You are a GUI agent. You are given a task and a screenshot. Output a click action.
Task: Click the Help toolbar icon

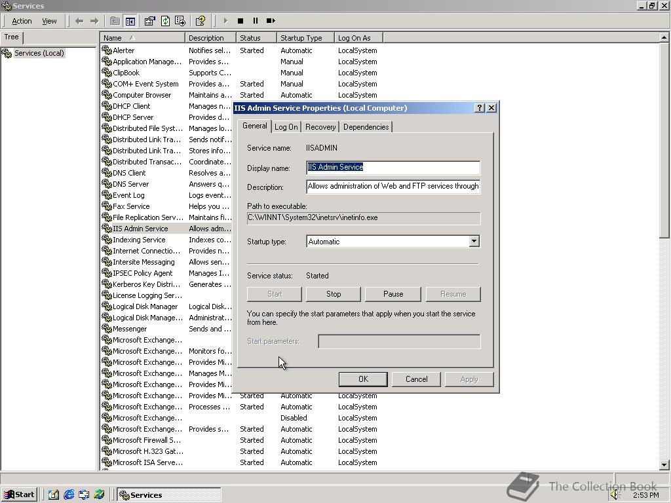point(200,21)
